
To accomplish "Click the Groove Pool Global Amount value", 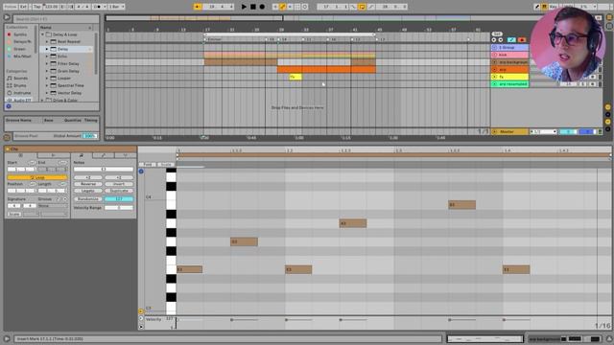I will pyautogui.click(x=89, y=136).
